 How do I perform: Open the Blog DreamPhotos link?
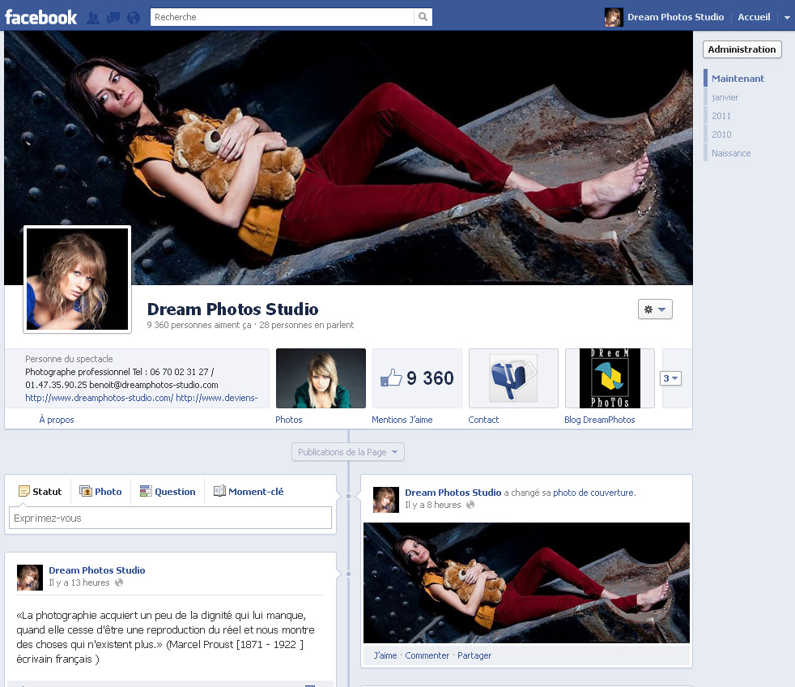599,420
